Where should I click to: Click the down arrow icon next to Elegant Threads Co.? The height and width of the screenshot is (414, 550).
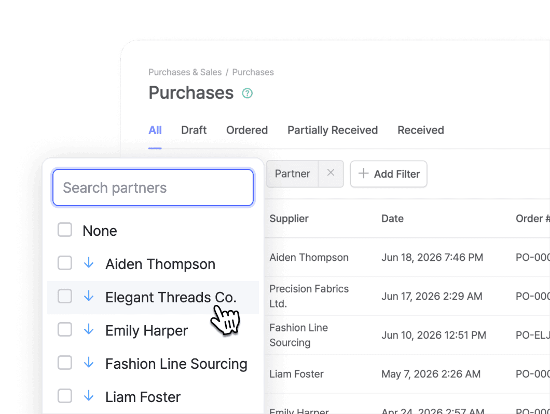(89, 297)
